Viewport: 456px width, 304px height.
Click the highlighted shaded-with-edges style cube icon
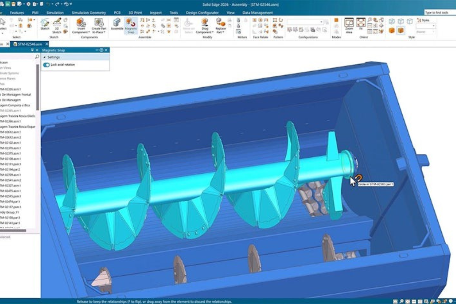coord(401,30)
